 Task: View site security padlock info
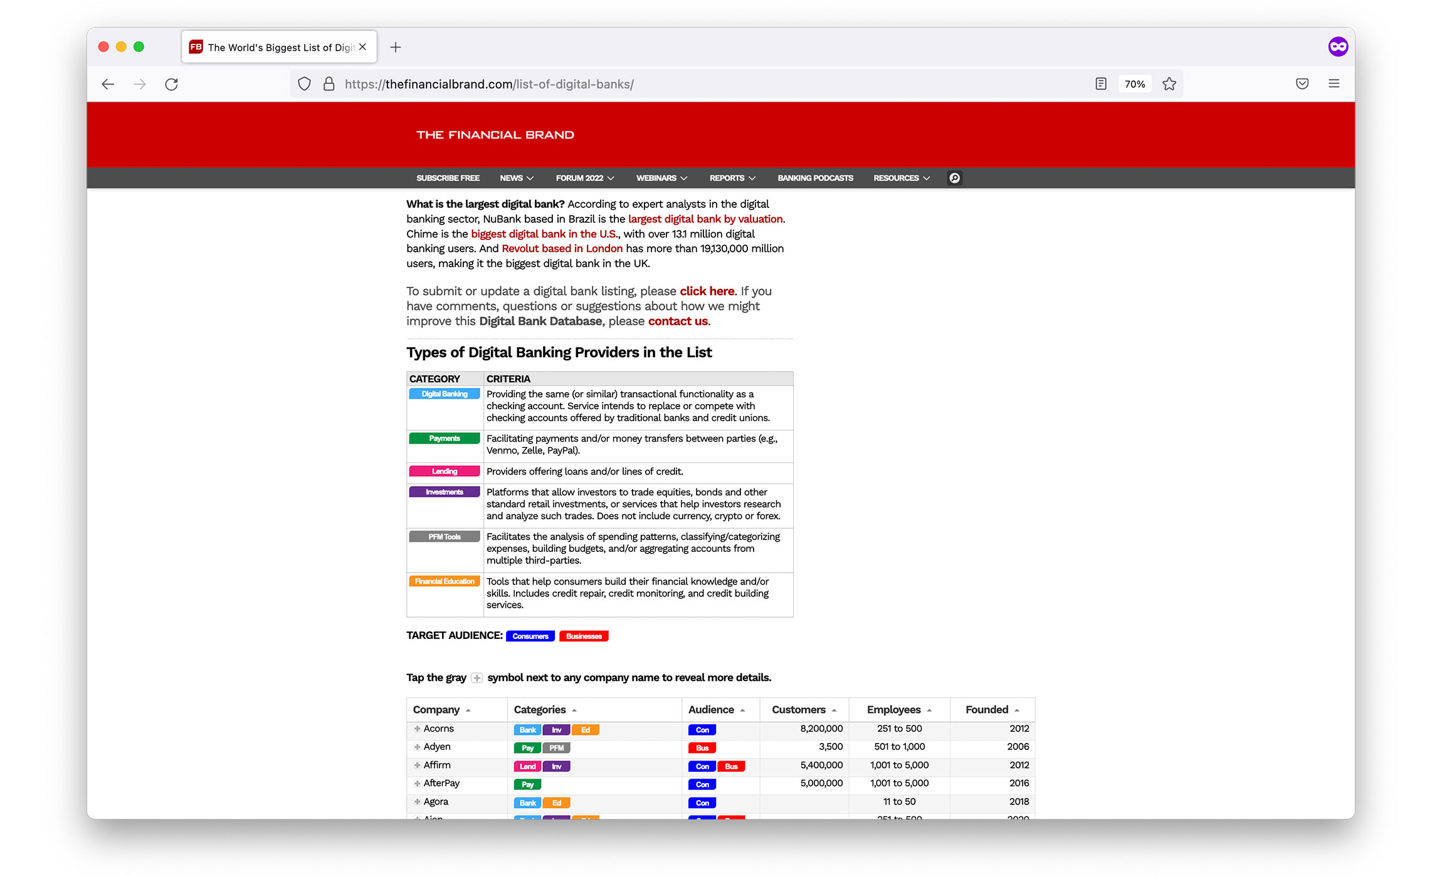click(x=329, y=84)
